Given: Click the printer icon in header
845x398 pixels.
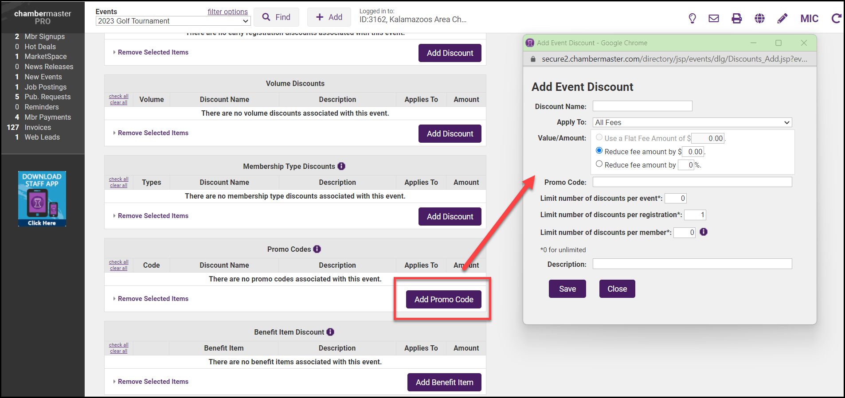Looking at the screenshot, I should pyautogui.click(x=736, y=18).
